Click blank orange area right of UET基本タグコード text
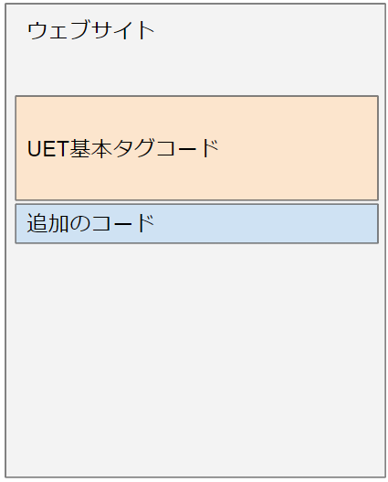388x482 pixels. tap(298, 148)
